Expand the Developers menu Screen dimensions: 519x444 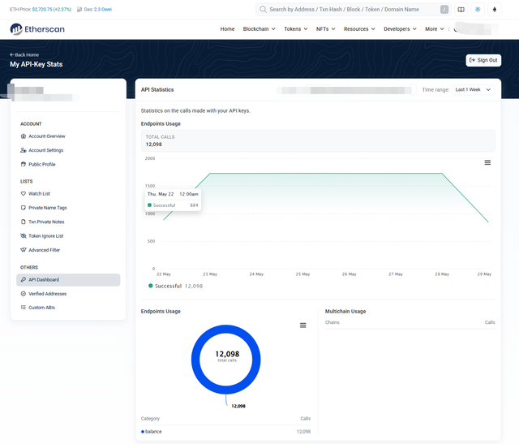coord(400,29)
